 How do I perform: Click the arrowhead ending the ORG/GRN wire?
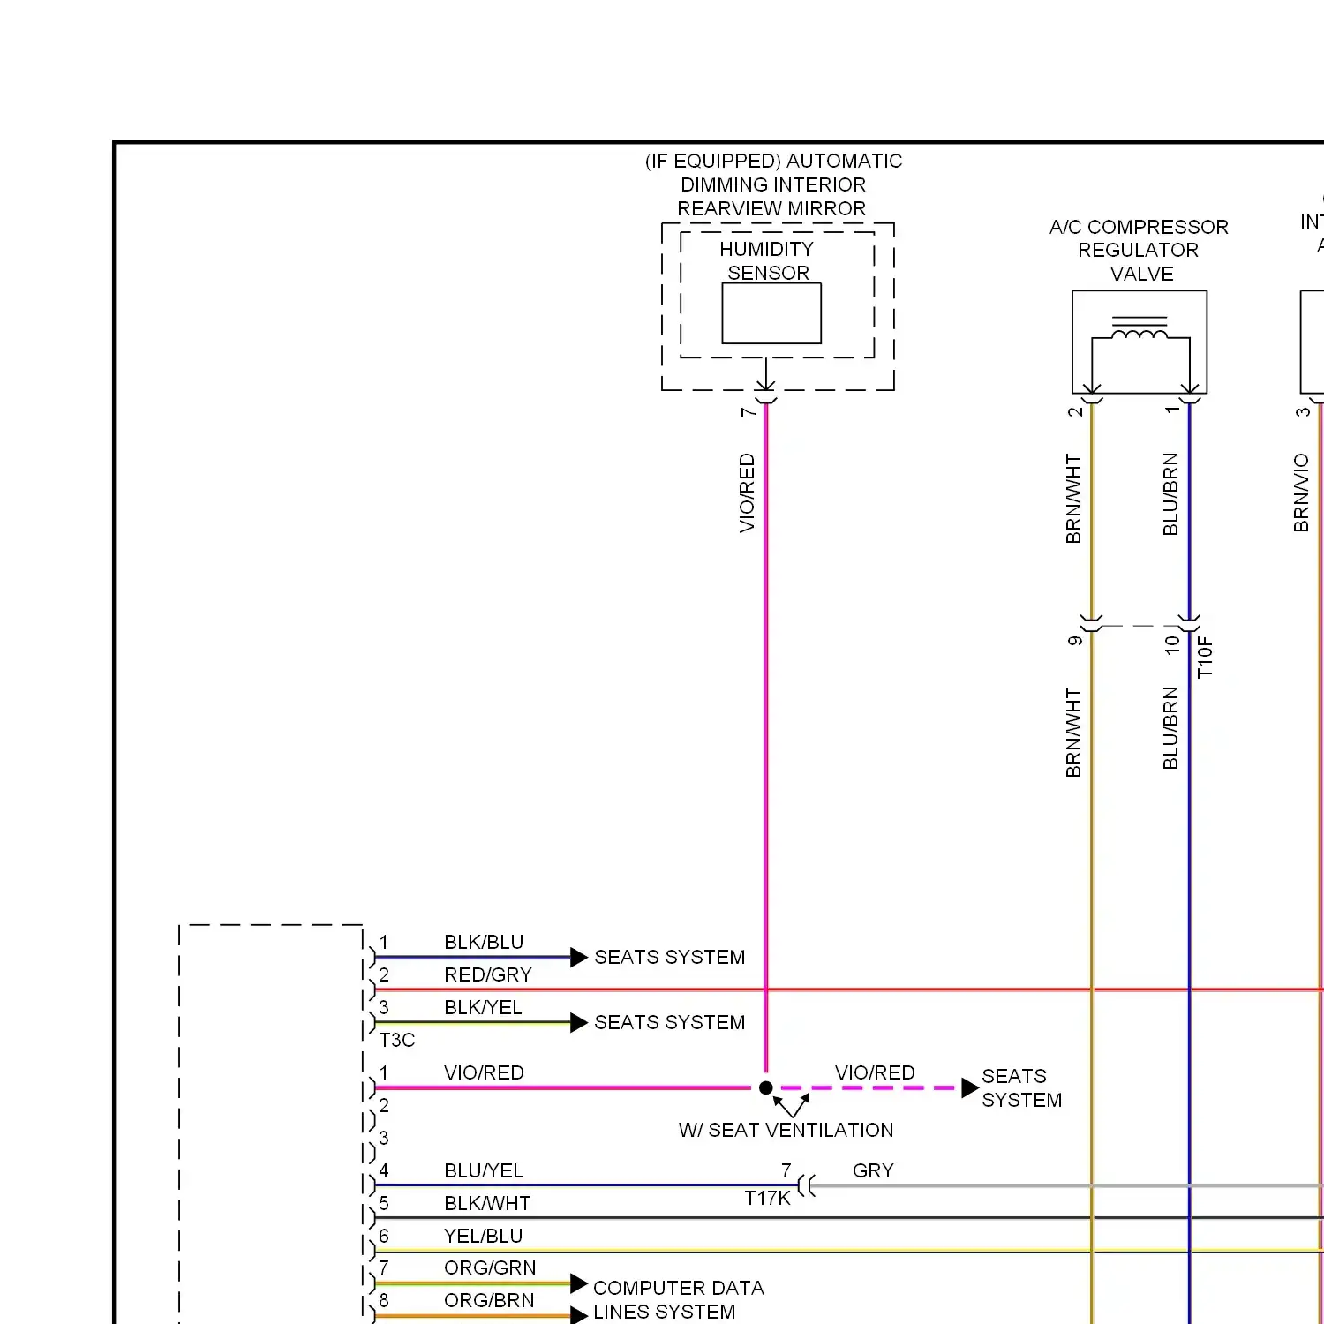point(579,1283)
